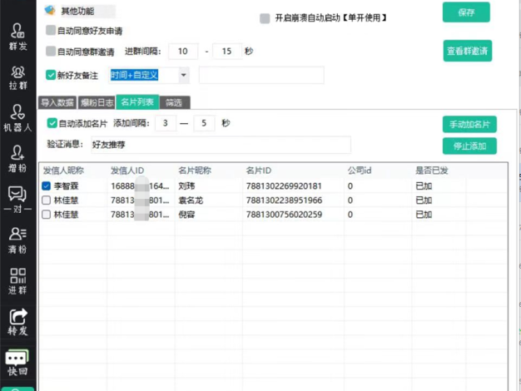Click the join interval field showing 10
Viewport: 521px width, 391px height.
click(183, 51)
